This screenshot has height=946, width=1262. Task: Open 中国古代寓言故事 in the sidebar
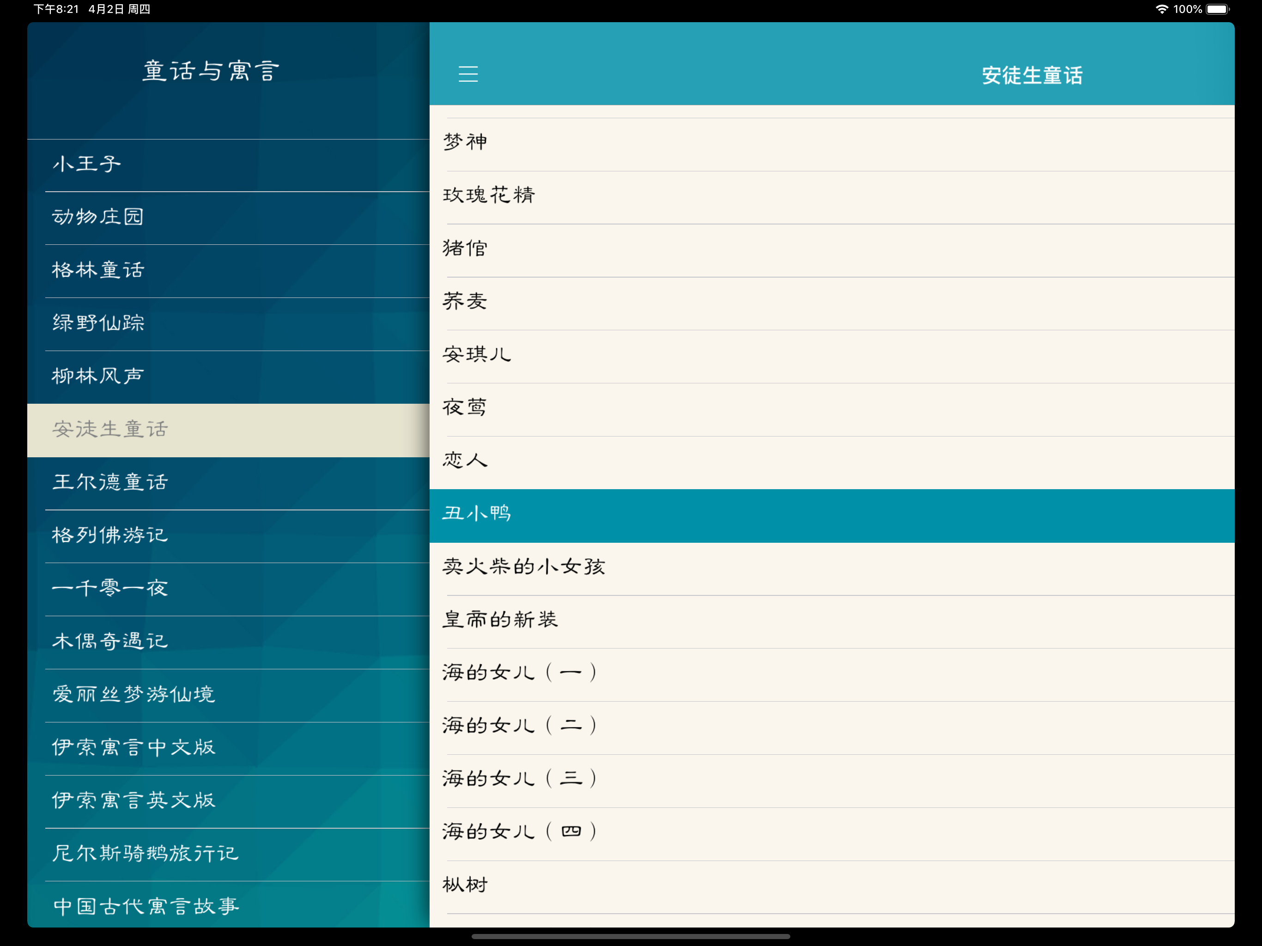coord(228,905)
